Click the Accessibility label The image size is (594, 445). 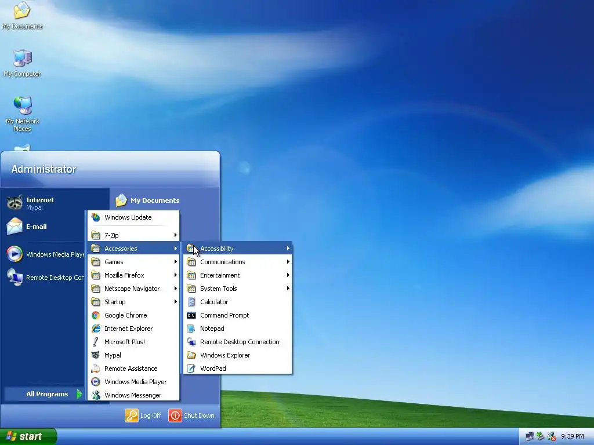click(217, 249)
